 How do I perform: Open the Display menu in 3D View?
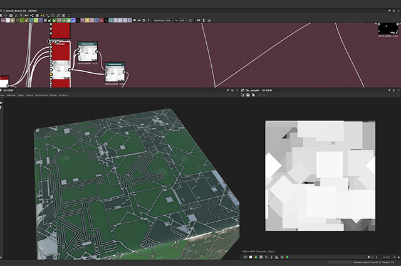point(53,95)
